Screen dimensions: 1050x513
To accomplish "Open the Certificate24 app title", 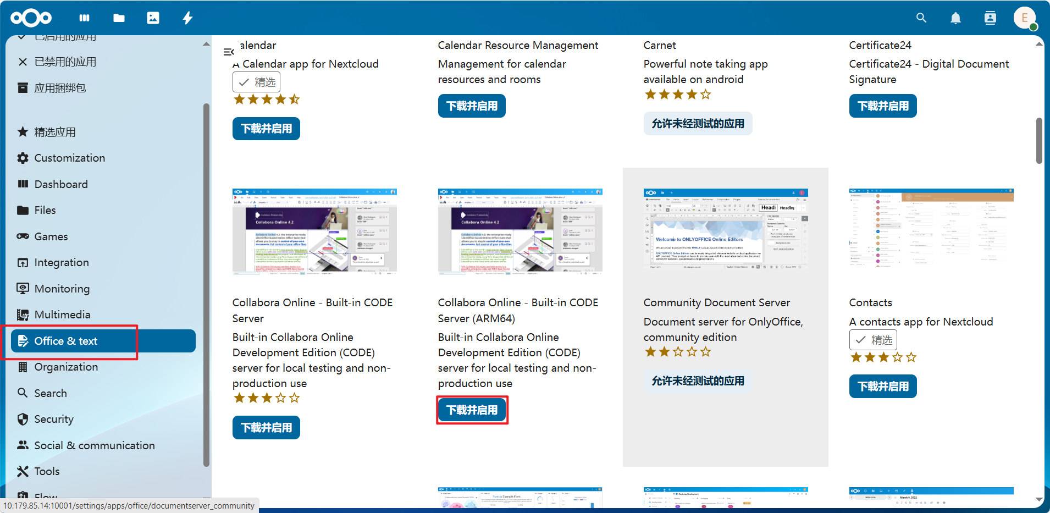I will pyautogui.click(x=880, y=45).
